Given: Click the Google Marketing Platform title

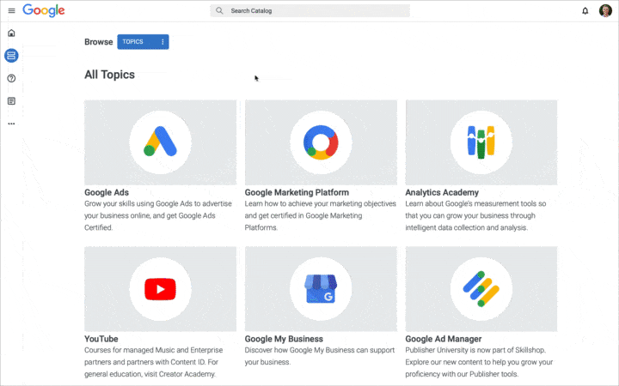Looking at the screenshot, I should pos(297,193).
